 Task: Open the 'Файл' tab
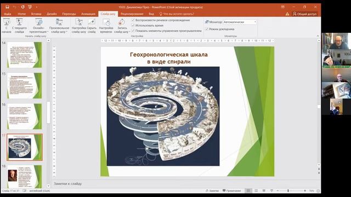(x=7, y=14)
